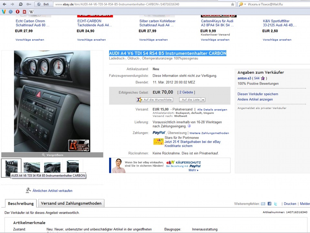Select the fourth gallery thumbnail

[x=73, y=166]
